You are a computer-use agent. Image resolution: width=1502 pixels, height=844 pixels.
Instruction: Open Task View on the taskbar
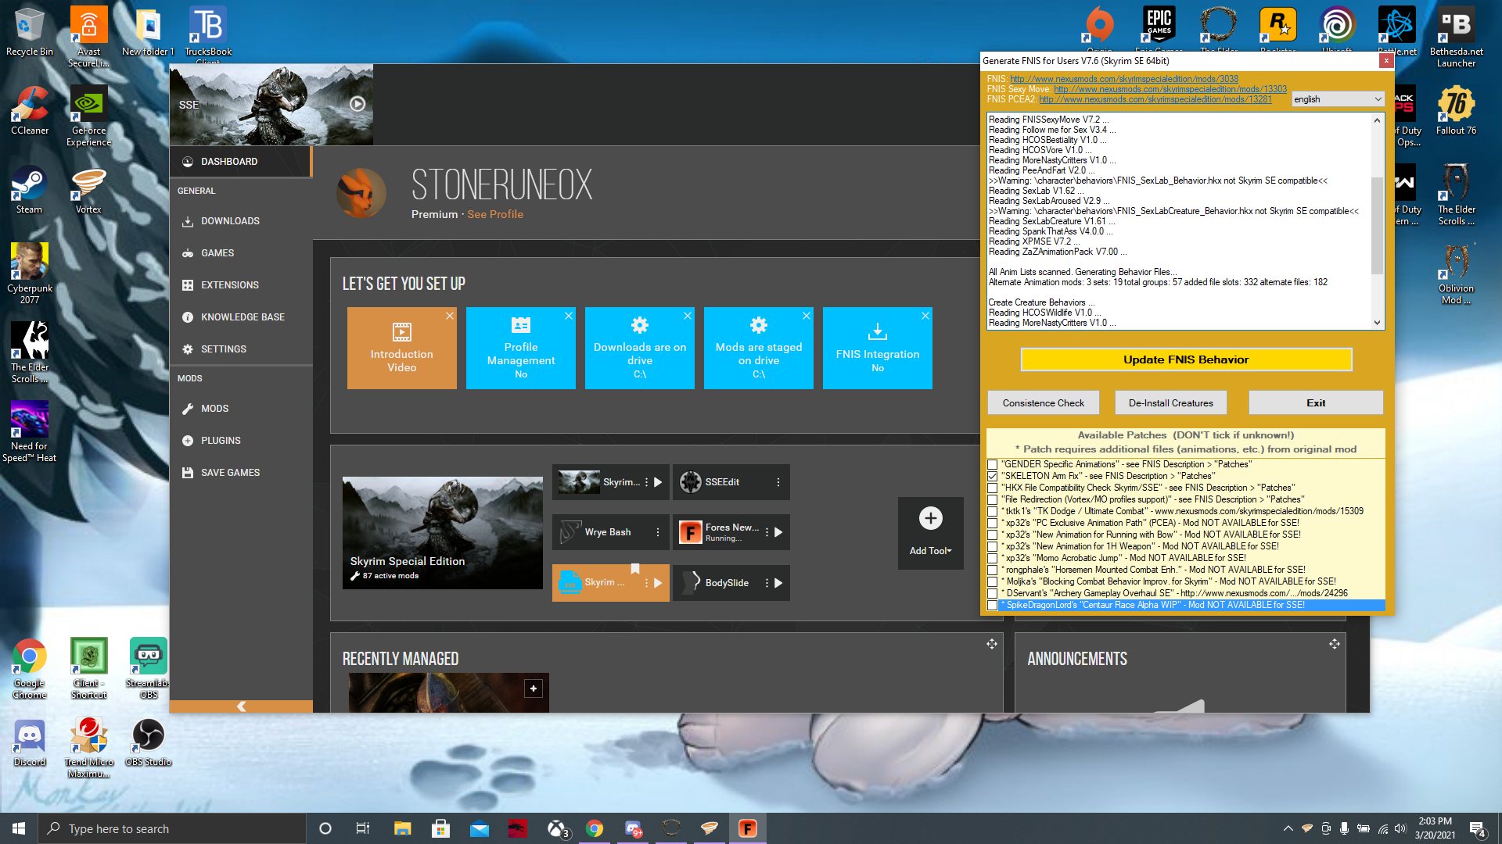coord(362,828)
